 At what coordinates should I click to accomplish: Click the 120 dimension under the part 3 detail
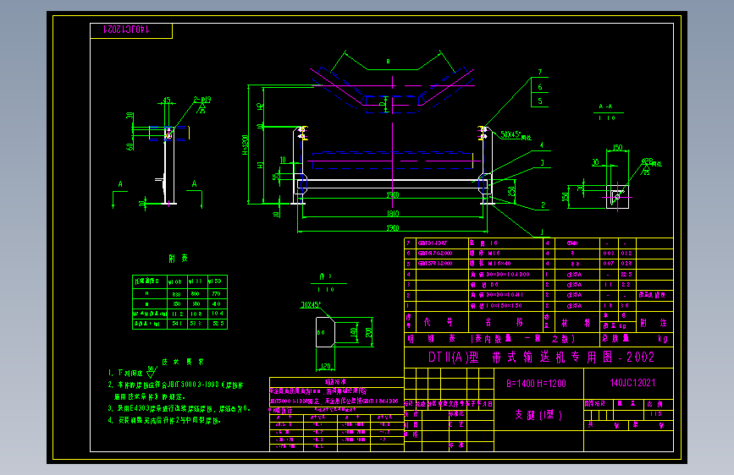pos(325,367)
